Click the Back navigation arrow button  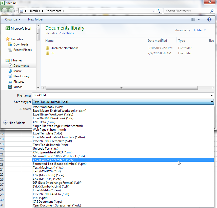4,11
